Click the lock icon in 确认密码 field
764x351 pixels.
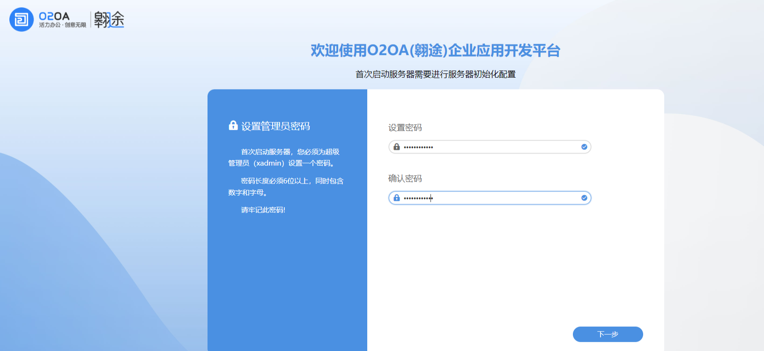coord(397,198)
